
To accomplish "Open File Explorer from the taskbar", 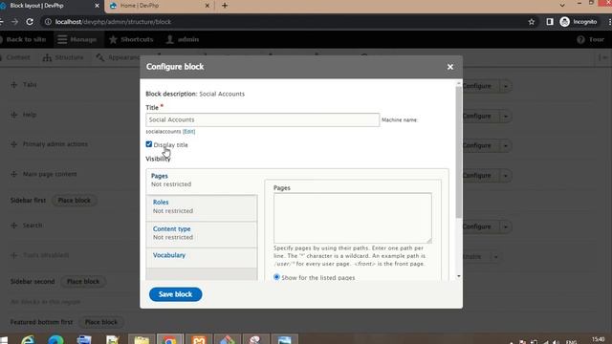I will pos(142,340).
